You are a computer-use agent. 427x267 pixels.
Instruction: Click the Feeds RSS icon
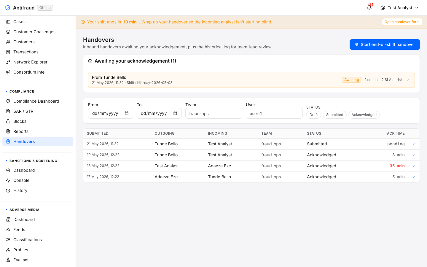pos(8,230)
